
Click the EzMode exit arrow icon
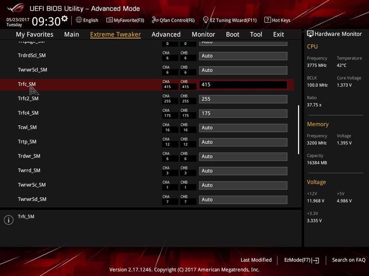[x=316, y=260]
